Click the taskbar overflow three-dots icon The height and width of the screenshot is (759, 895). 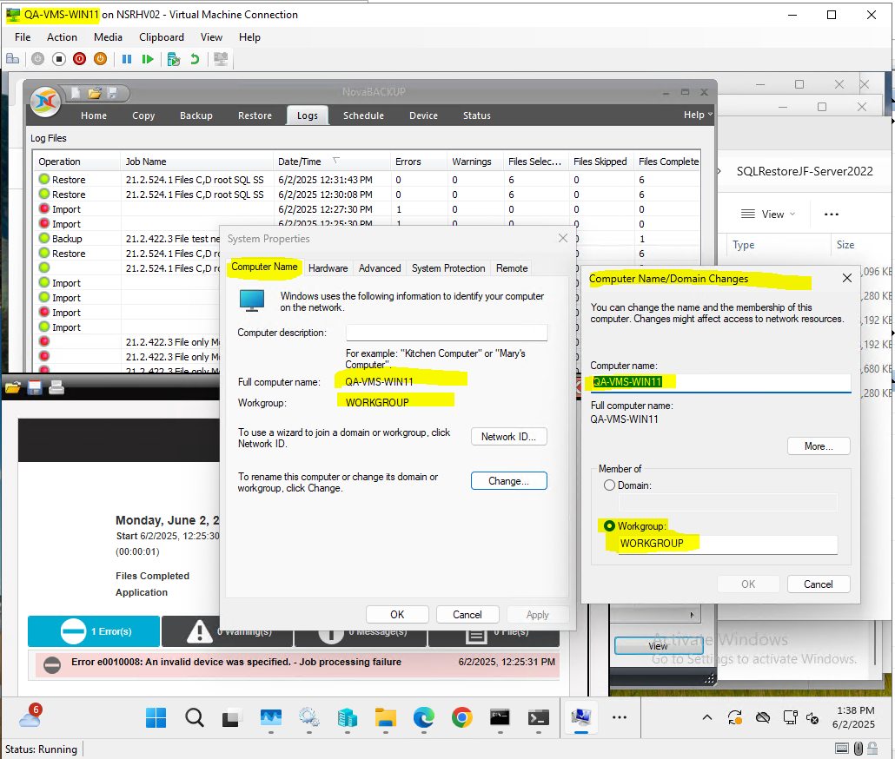pyautogui.click(x=620, y=717)
